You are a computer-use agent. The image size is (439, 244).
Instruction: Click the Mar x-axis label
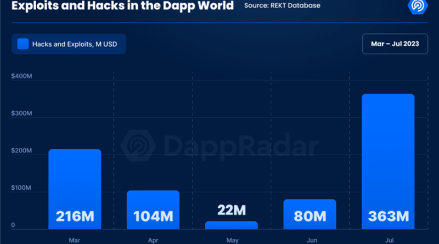pyautogui.click(x=75, y=240)
